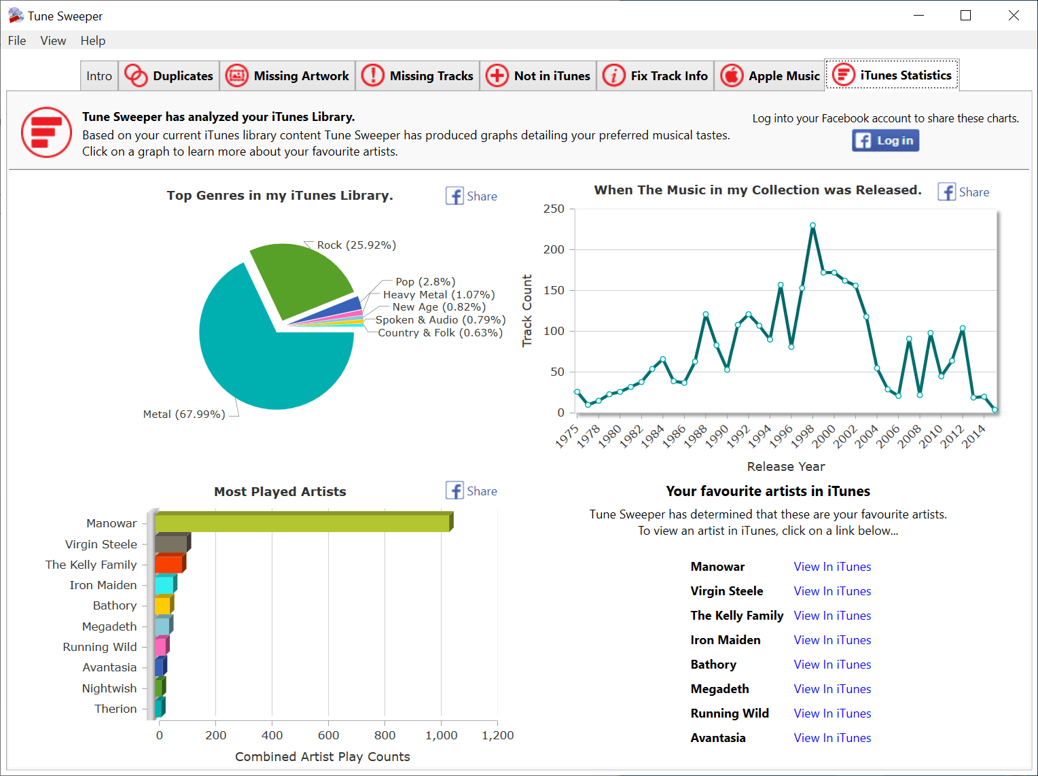
Task: Click the Fix Track Info icon
Action: (613, 75)
